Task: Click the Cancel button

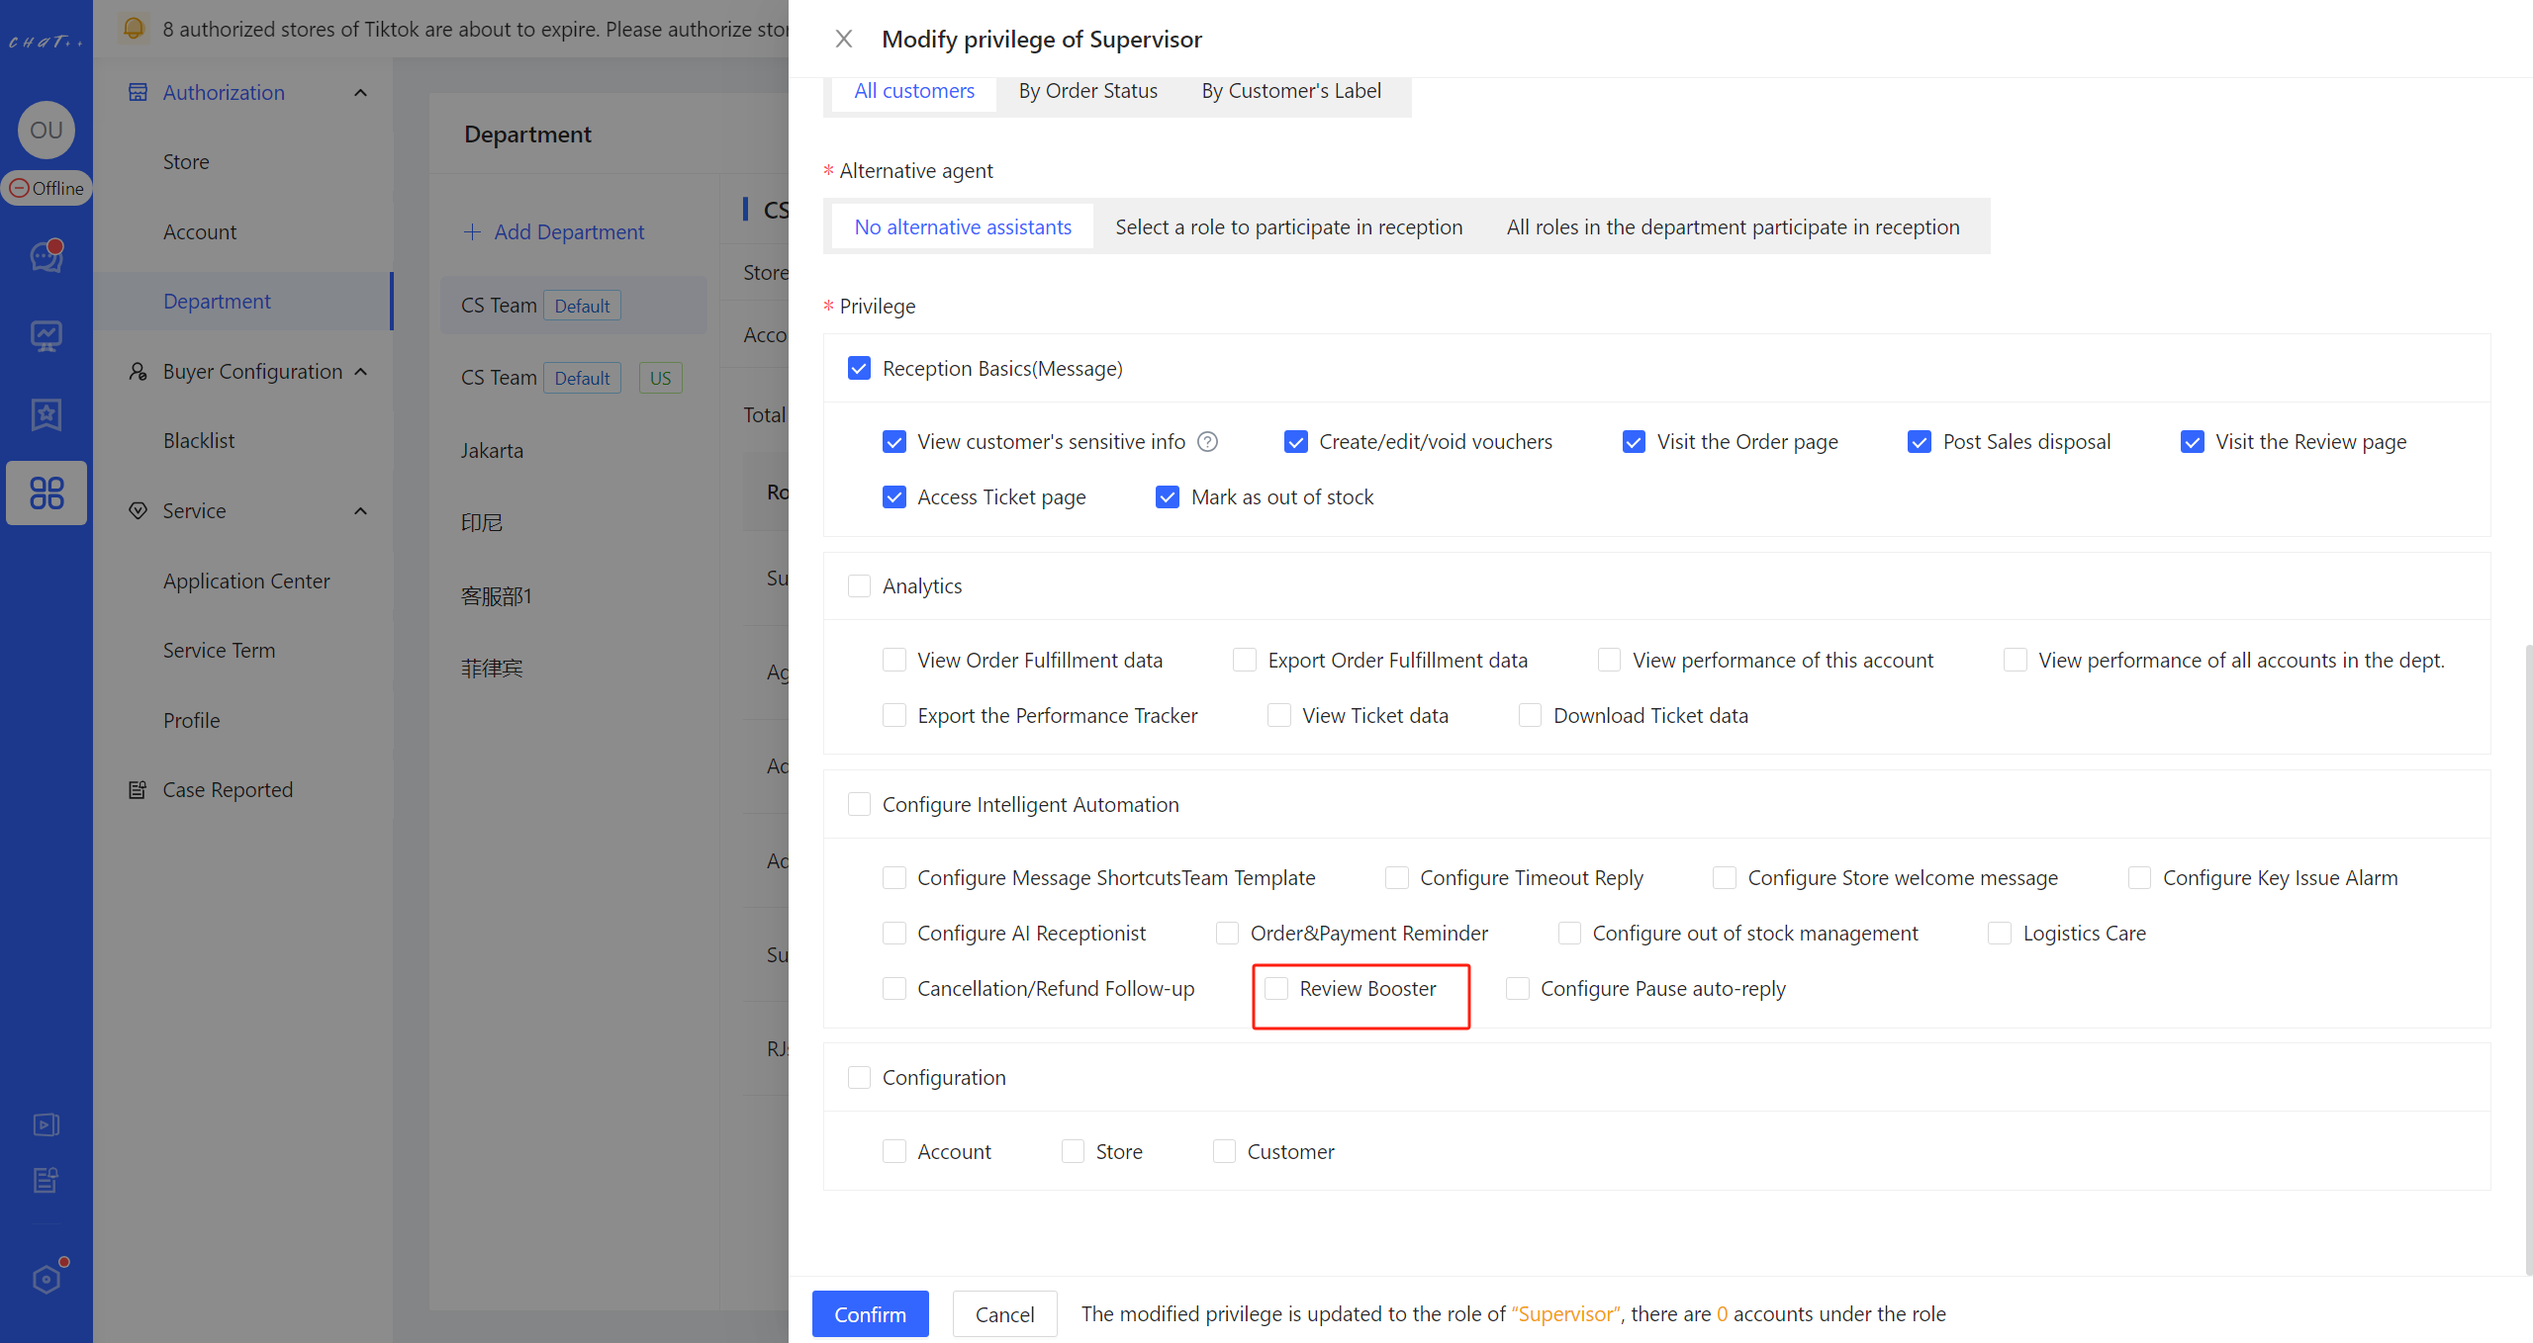Action: pos(1004,1313)
